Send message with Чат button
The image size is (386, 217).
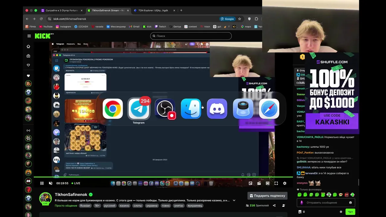click(x=350, y=212)
